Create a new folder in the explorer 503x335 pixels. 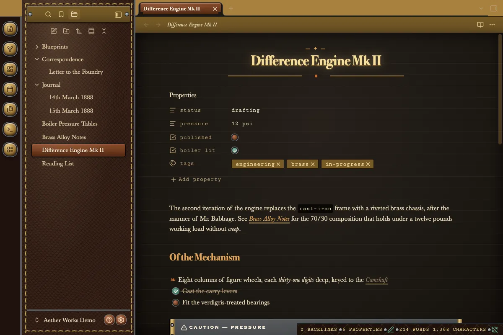(x=66, y=31)
